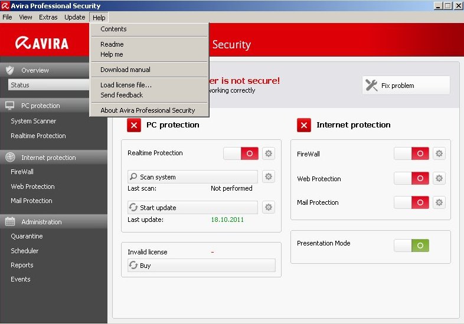Open Scan system settings gear
Viewport: 464px width, 324px height.
point(269,176)
